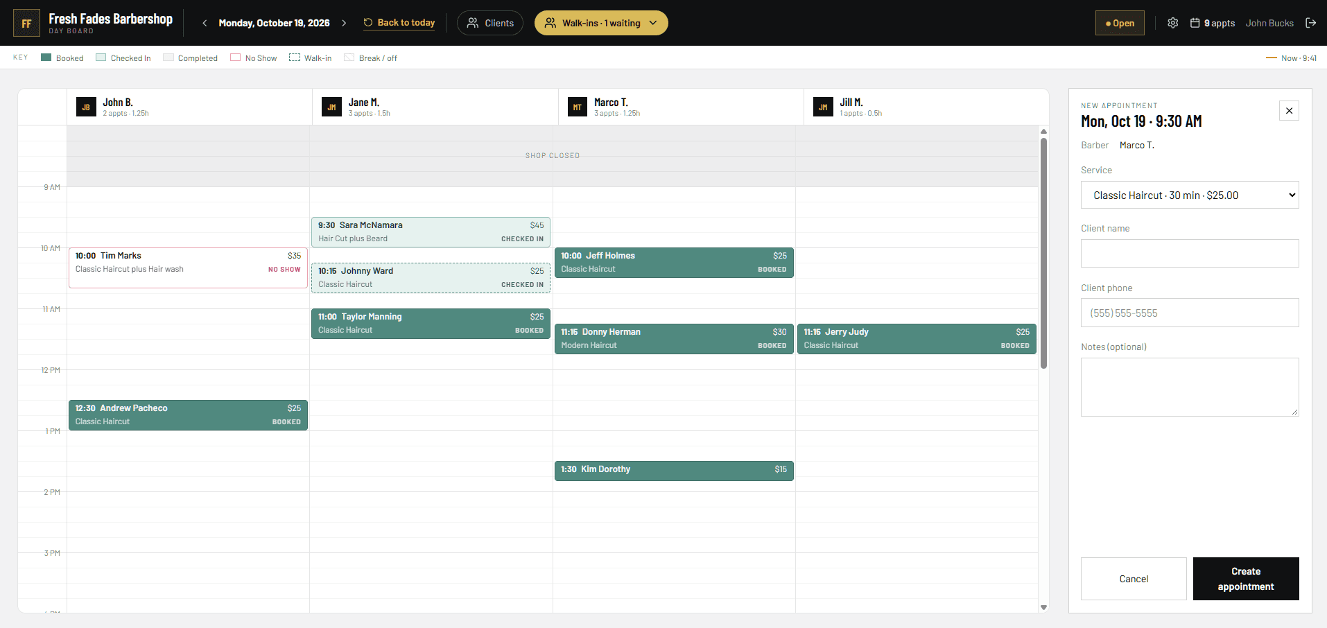Screen dimensions: 1327x628
Task: Click the Notes text area
Action: (x=1190, y=387)
